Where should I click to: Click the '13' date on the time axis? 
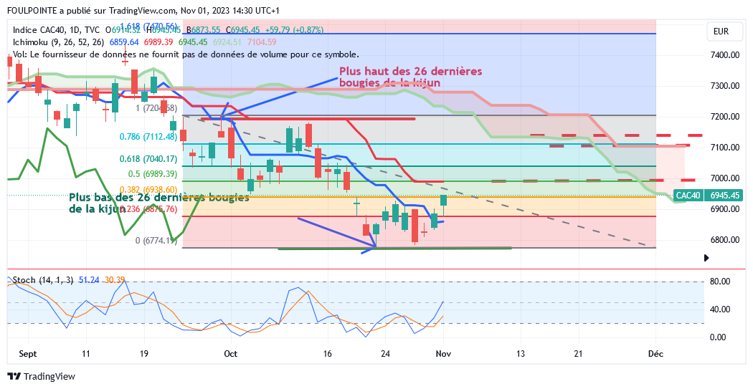(521, 354)
